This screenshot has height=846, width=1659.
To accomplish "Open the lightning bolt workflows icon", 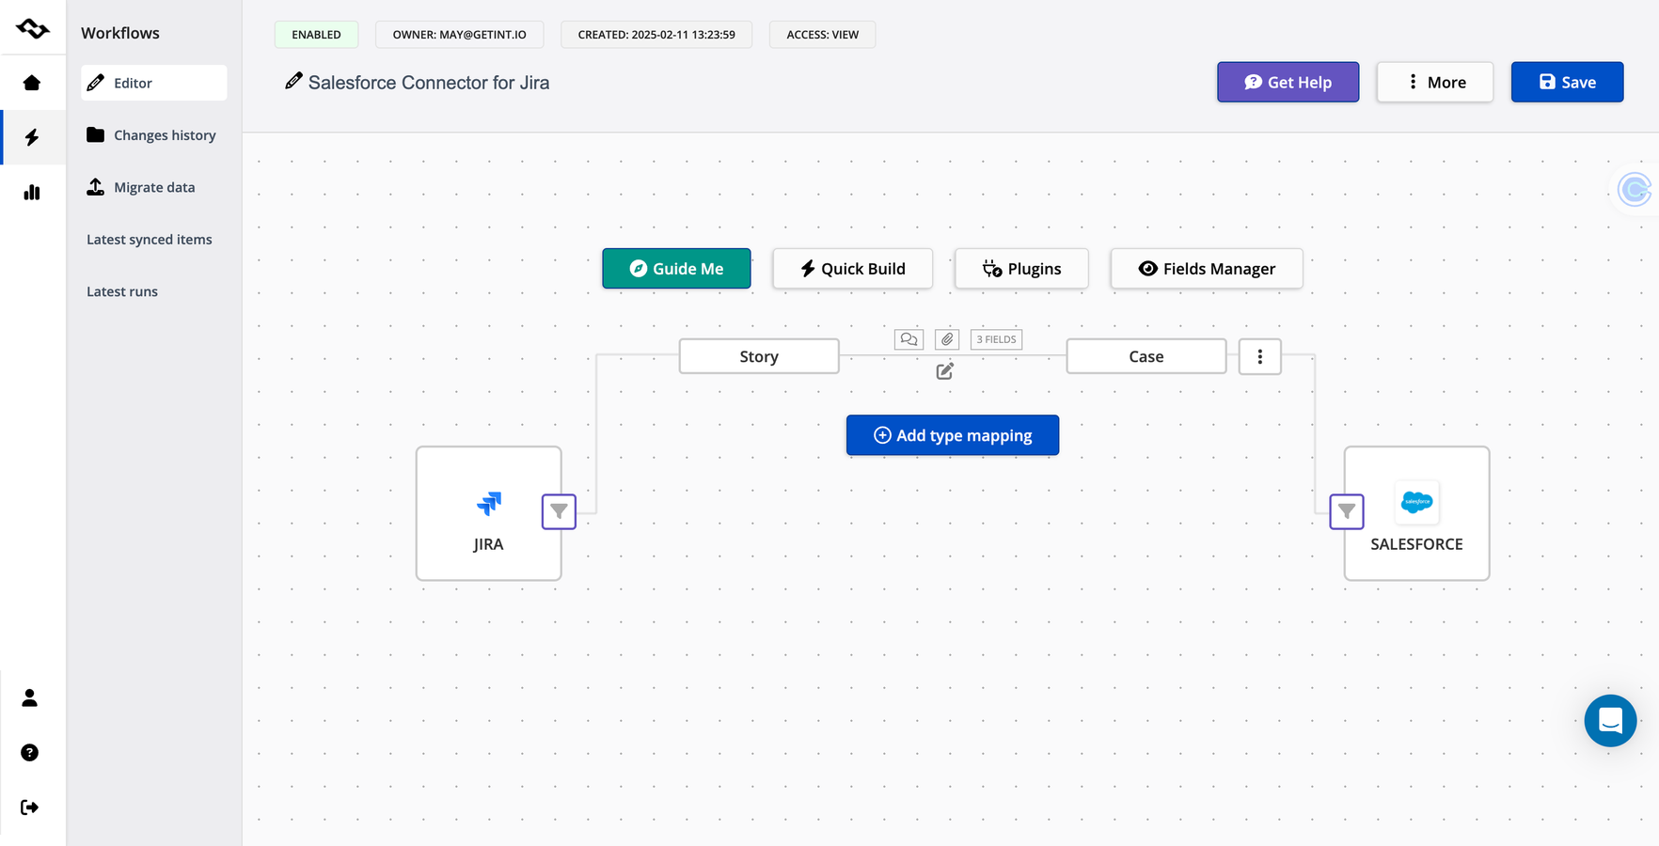I will click(x=32, y=137).
